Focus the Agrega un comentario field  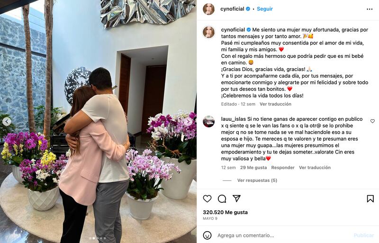(283, 235)
